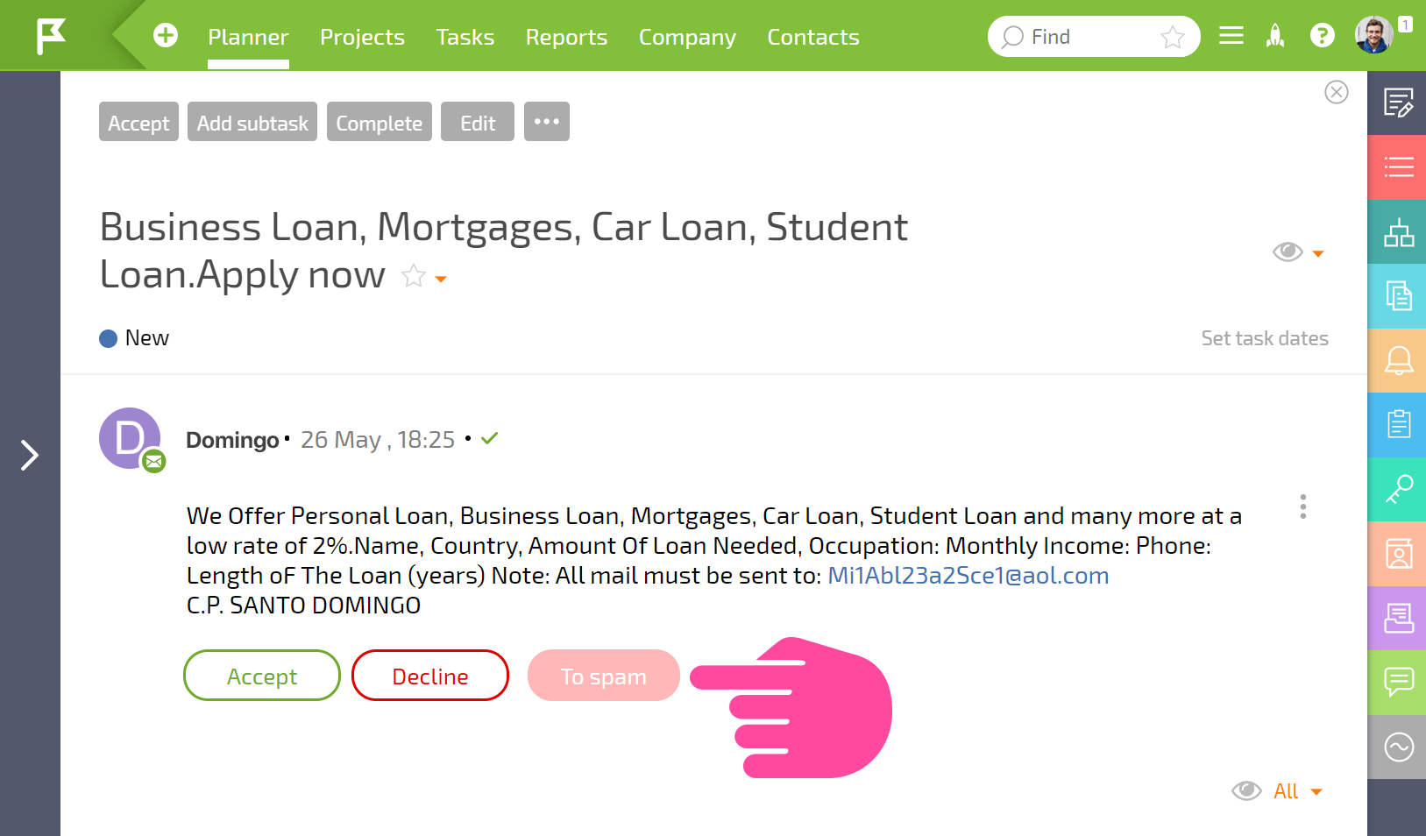Expand the left sidebar chevron

tap(30, 455)
